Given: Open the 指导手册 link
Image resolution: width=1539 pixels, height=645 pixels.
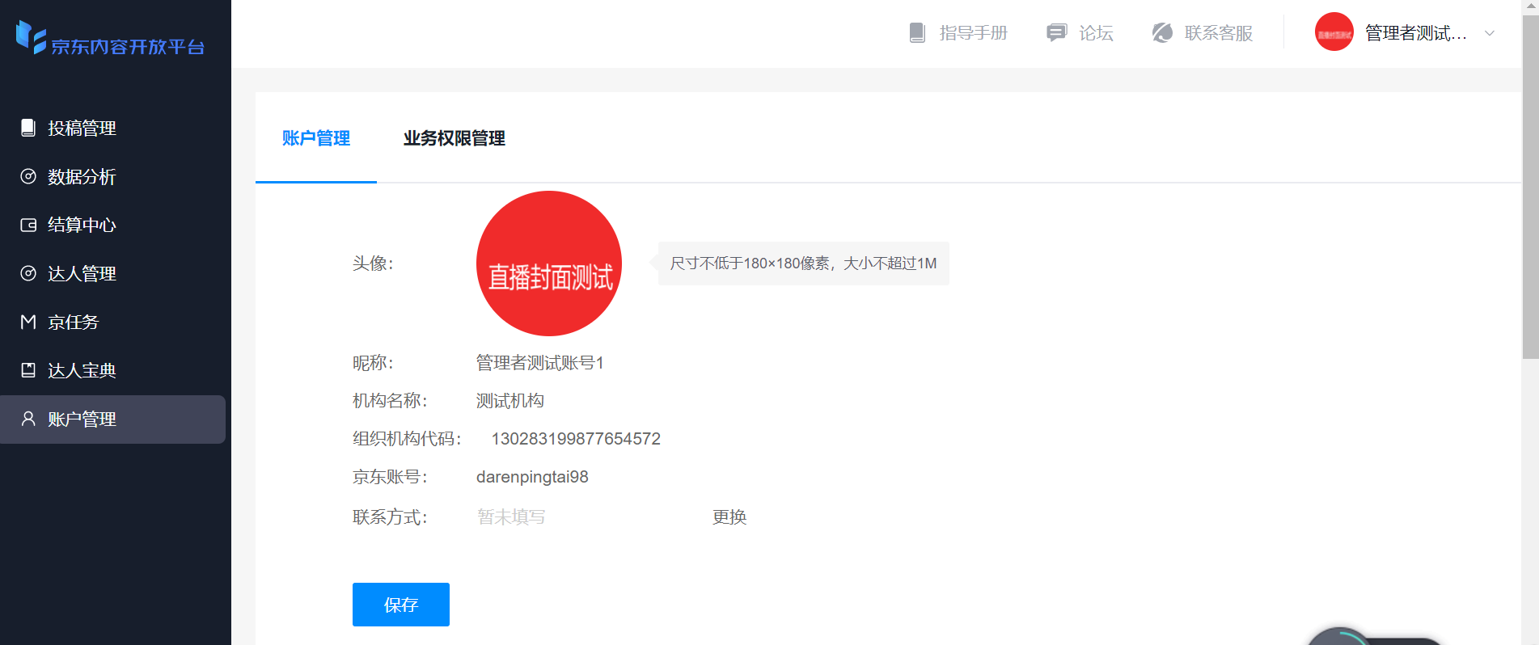Looking at the screenshot, I should [x=958, y=33].
